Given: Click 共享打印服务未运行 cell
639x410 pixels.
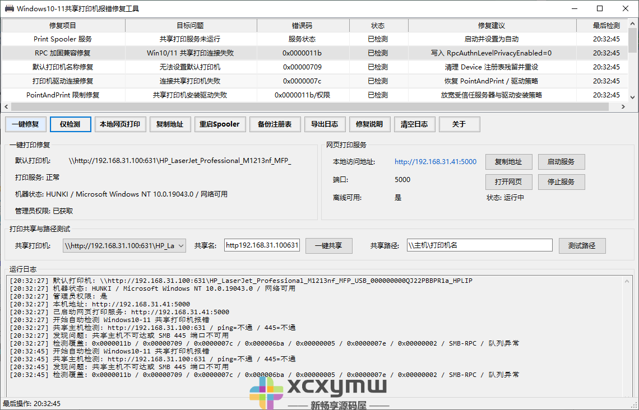Looking at the screenshot, I should pos(190,39).
